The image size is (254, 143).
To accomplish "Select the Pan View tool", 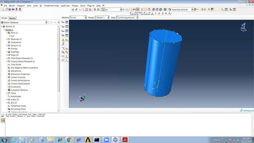I will click(x=73, y=10).
